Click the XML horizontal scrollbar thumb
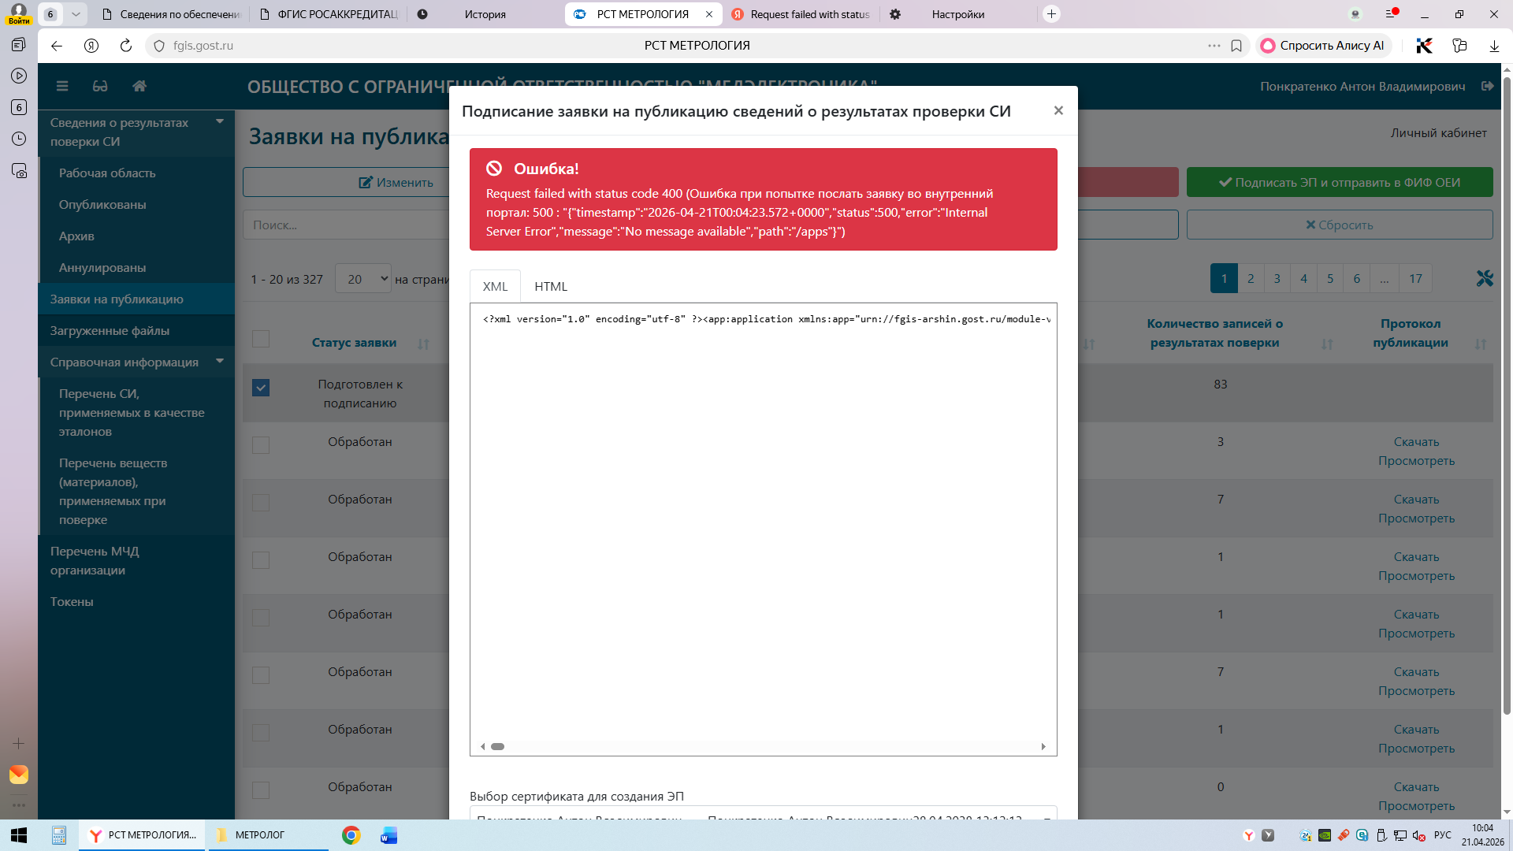1513x851 pixels. 497,746
